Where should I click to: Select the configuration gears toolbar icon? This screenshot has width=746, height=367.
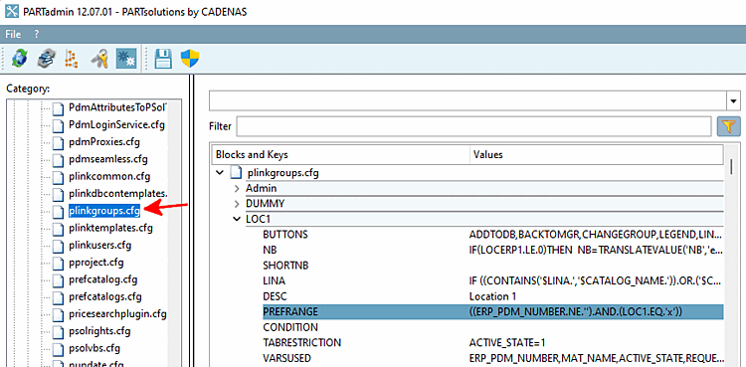coord(126,59)
